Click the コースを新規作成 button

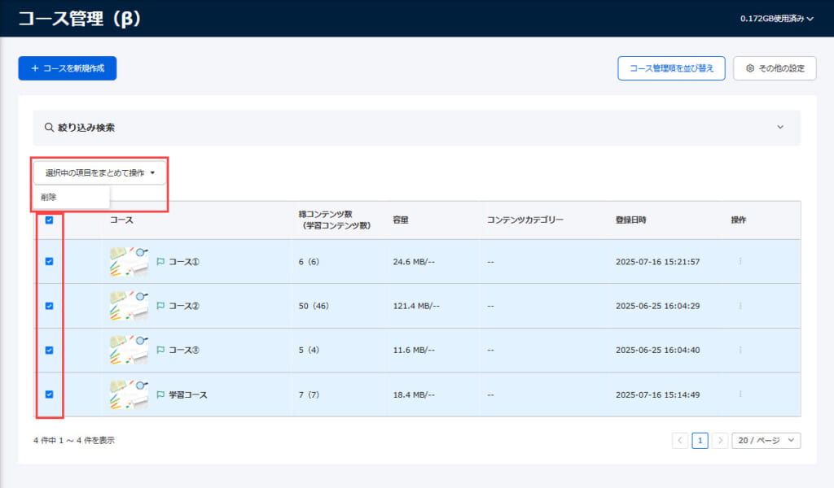(x=68, y=68)
